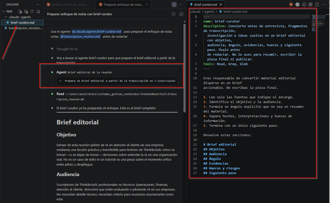330x203 pixels.
Task: Click the agent IN prompt box
Action: click(x=117, y=81)
